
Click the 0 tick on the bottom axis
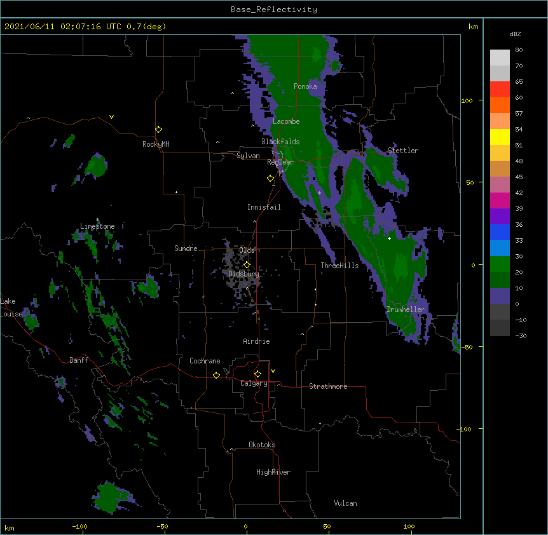245,526
